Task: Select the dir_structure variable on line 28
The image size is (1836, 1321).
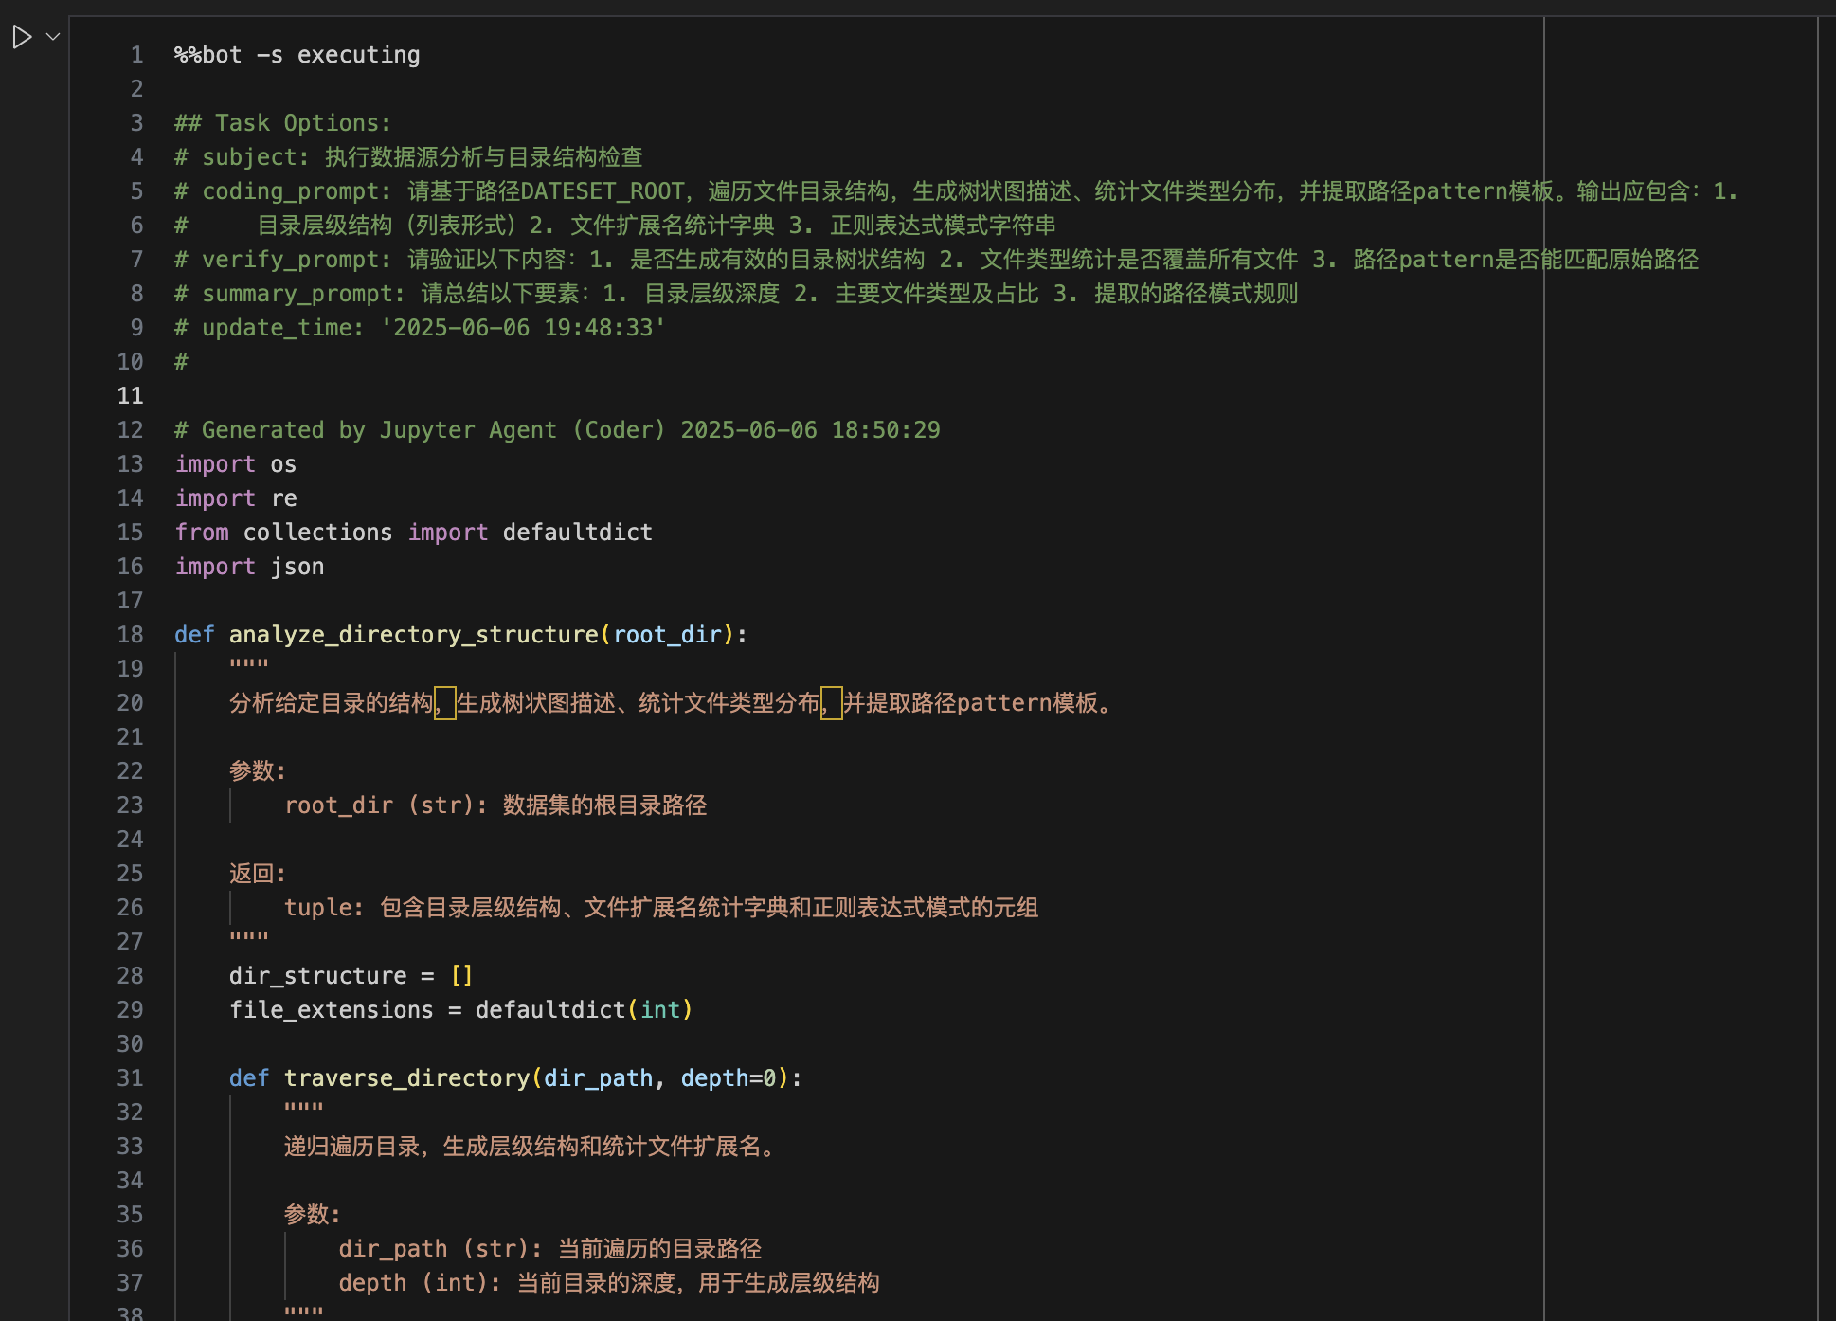Action: point(318,975)
